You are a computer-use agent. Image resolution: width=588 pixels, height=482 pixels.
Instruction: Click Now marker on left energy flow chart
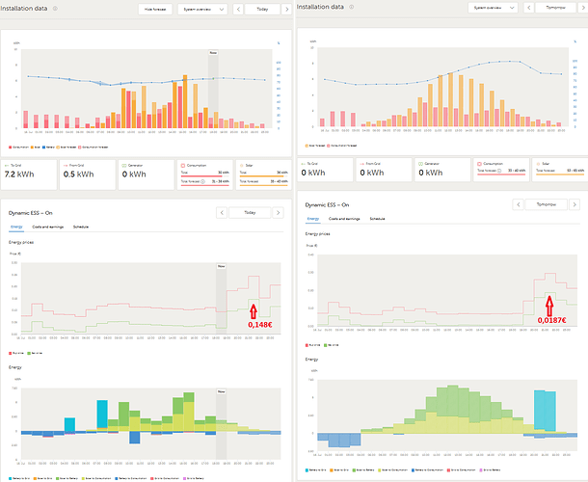[222, 391]
